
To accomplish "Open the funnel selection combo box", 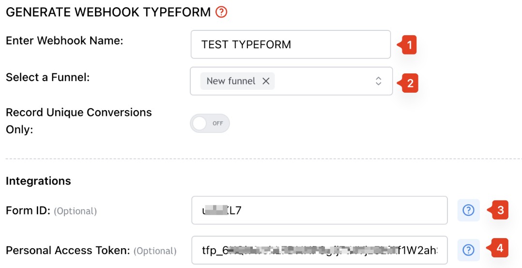I will pyautogui.click(x=292, y=81).
